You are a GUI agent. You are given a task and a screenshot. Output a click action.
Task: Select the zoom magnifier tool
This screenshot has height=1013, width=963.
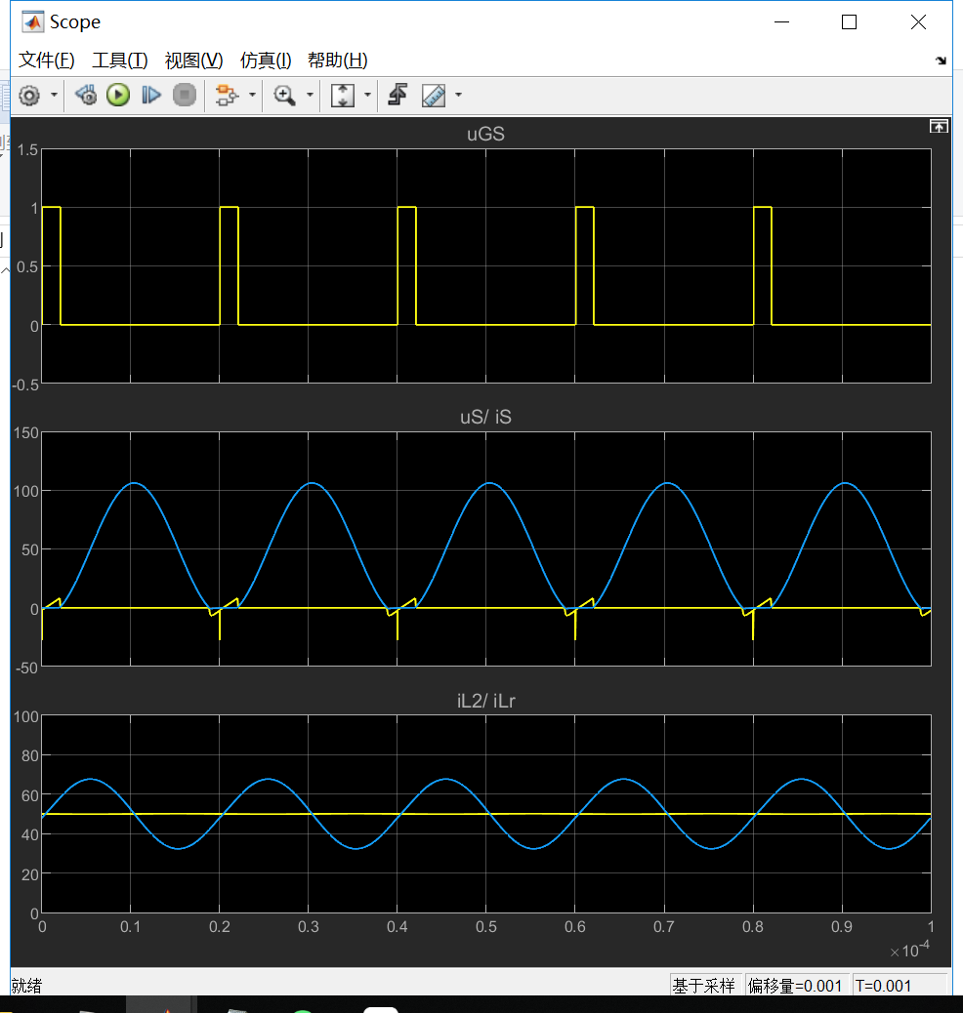point(284,95)
